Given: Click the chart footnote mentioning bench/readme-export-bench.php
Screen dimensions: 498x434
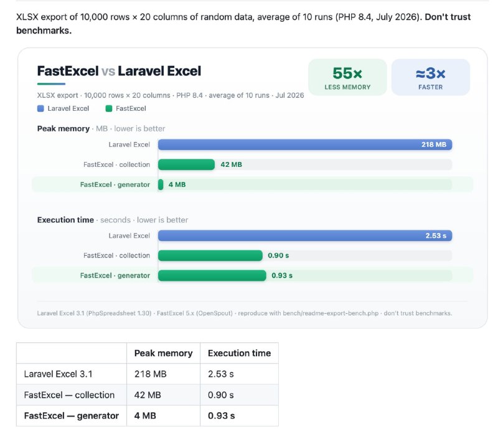Looking at the screenshot, I should [x=244, y=313].
